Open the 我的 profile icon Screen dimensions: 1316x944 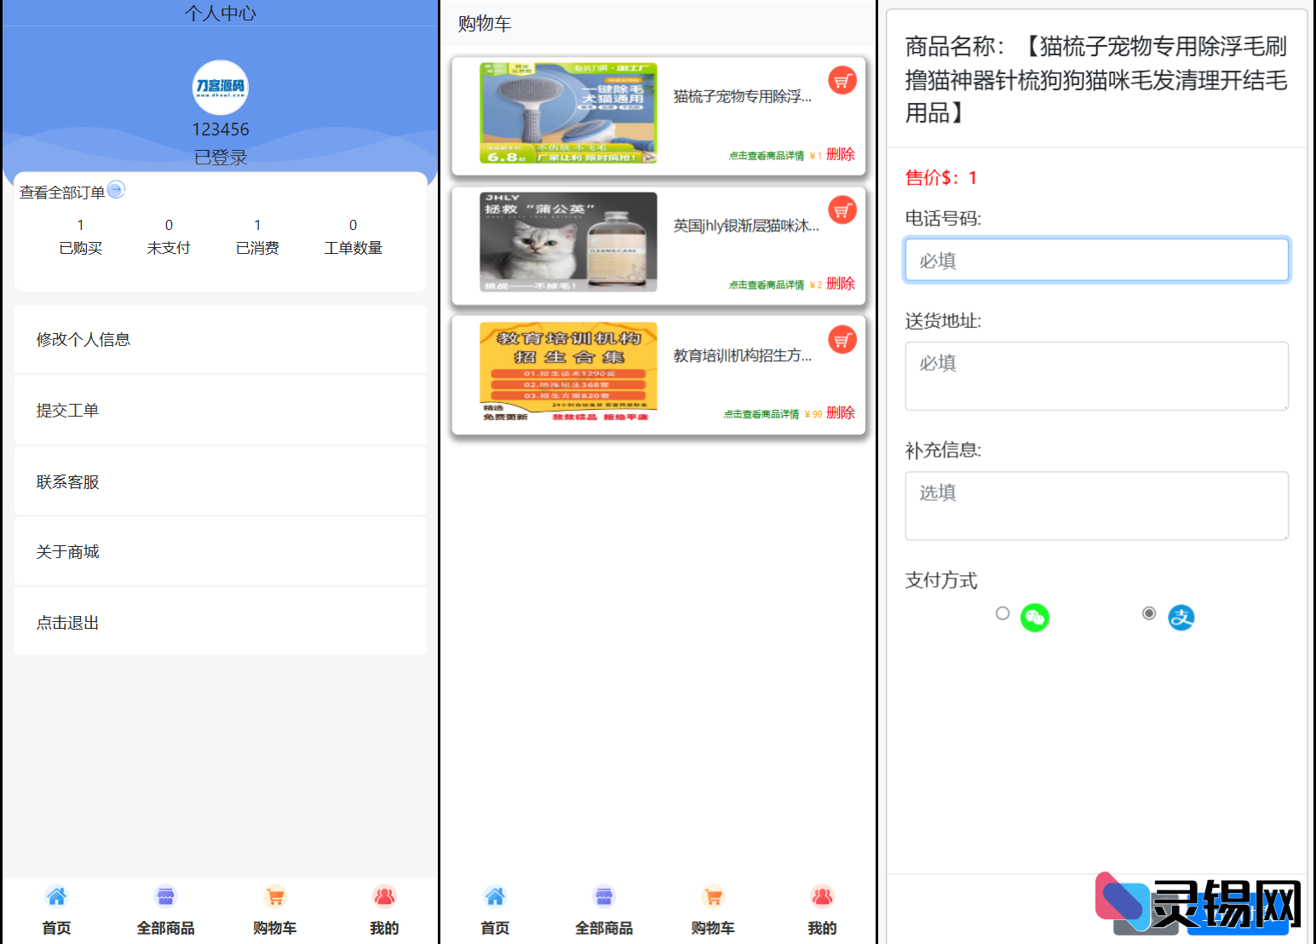[x=384, y=896]
